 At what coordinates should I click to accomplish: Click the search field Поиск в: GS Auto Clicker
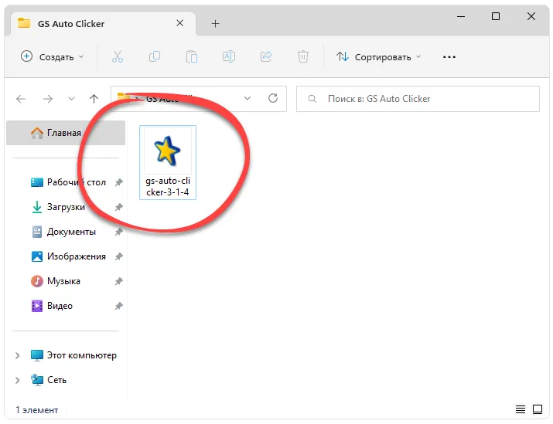(418, 99)
